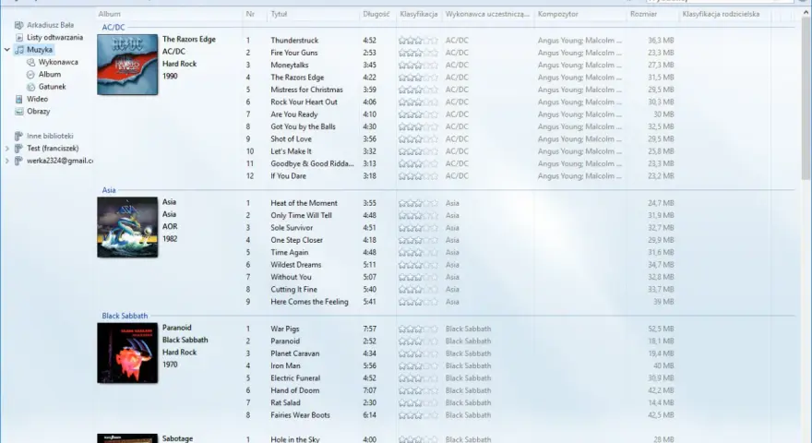
Task: Select the track Only Time Will Tell
Action: click(302, 216)
